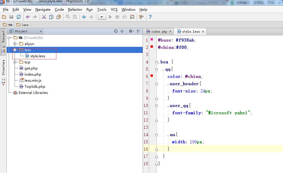Click the Copy toolbar icon
This screenshot has width=283, height=173.
pyautogui.click(x=51, y=17)
